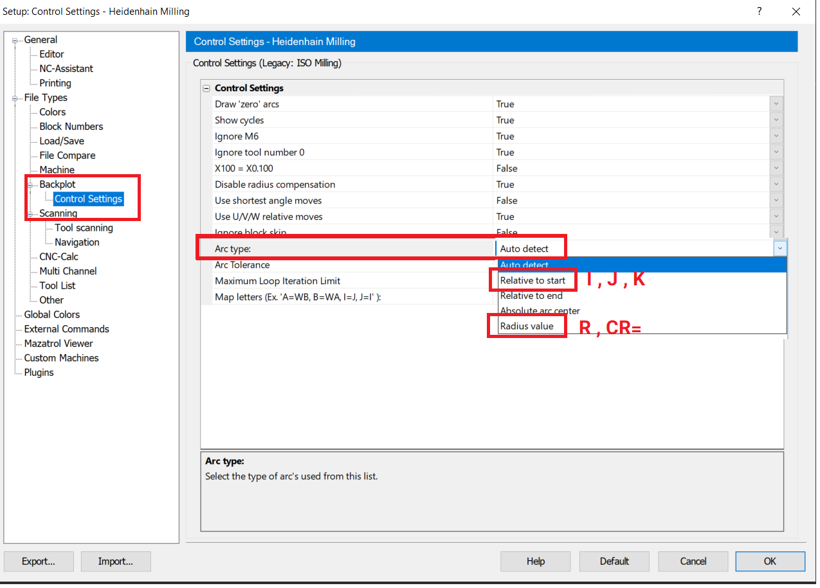
Task: Open File Compare settings
Action: coord(68,156)
